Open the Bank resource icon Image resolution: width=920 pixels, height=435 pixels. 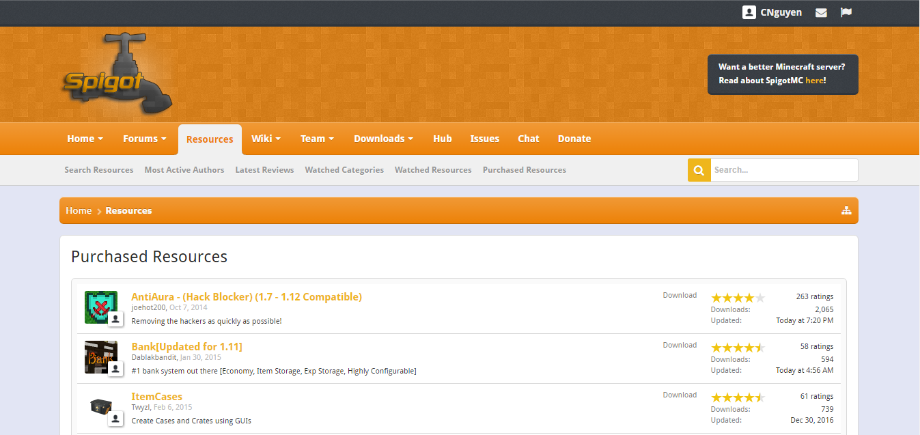(101, 357)
